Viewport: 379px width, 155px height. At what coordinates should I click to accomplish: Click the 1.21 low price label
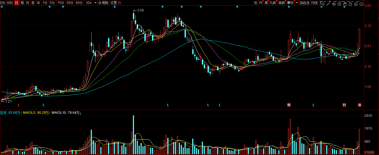[x=8, y=102]
